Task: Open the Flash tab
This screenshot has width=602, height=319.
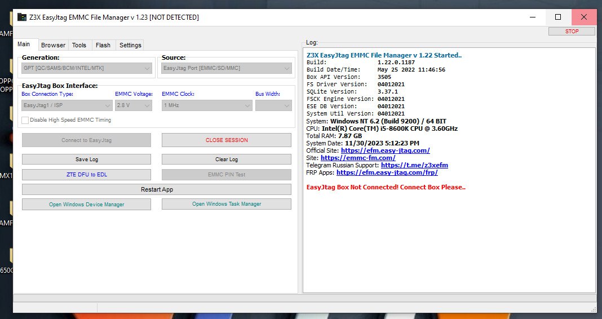Action: click(x=103, y=45)
